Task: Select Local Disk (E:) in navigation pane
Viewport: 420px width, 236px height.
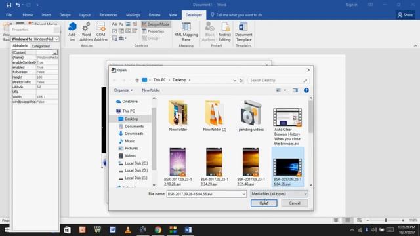Action: coord(133,178)
